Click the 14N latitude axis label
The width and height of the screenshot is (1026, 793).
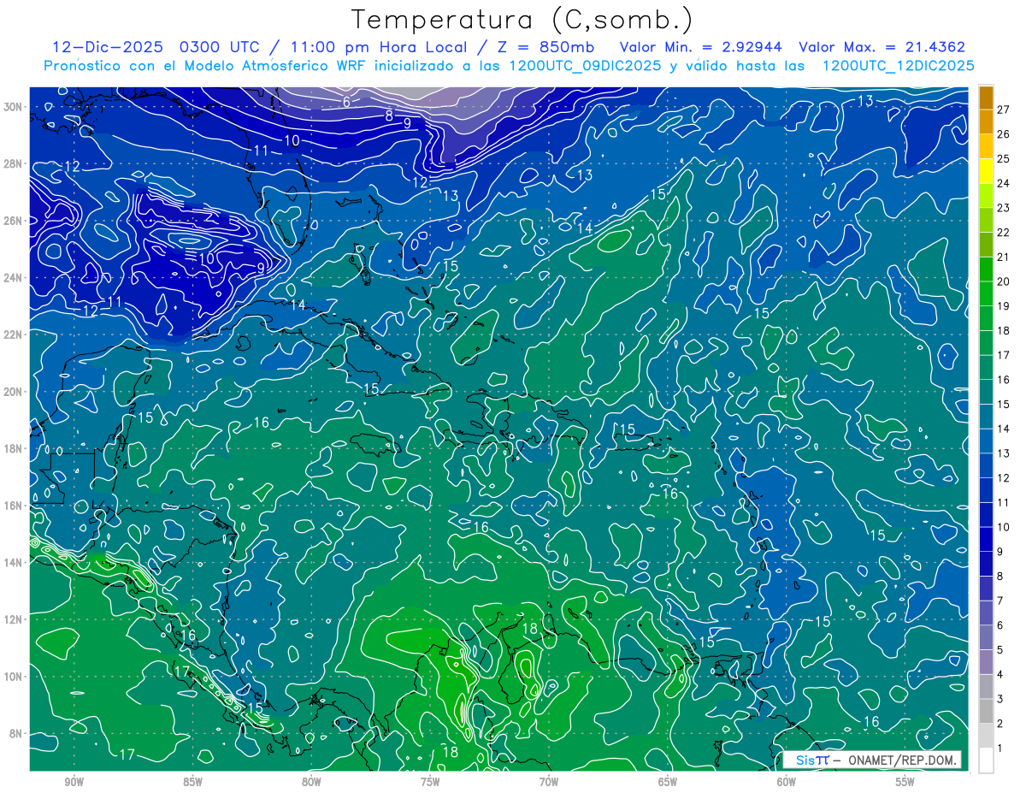(x=13, y=563)
